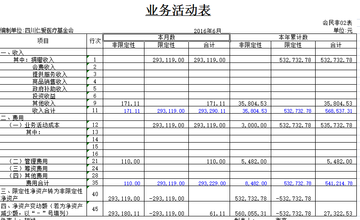This screenshot has height=220, width=360.
Task: Click the 项目 column header cell
Action: pyautogui.click(x=43, y=41)
